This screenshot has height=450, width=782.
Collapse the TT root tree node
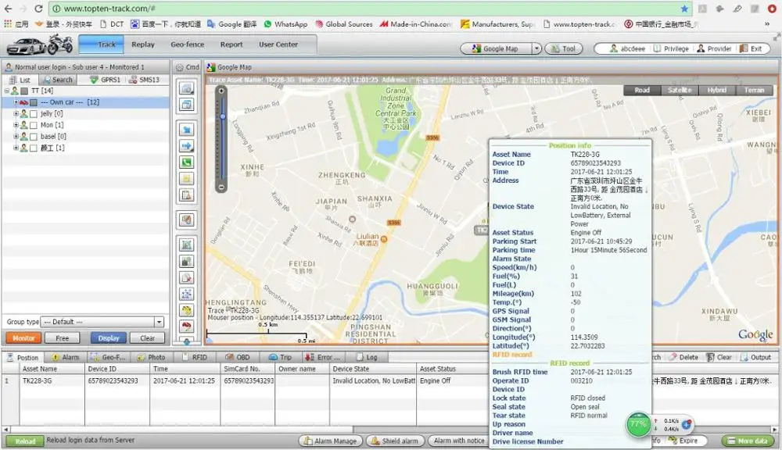click(7, 91)
